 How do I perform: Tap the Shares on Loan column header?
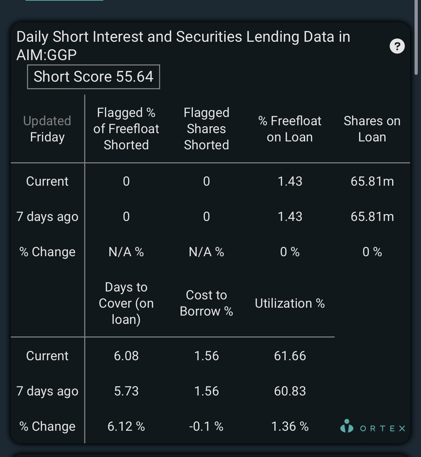point(372,129)
